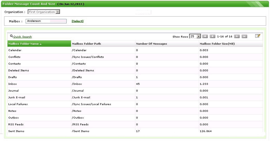Click the Quick Search magnifier icon
The image size is (270, 144).
coord(11,36)
